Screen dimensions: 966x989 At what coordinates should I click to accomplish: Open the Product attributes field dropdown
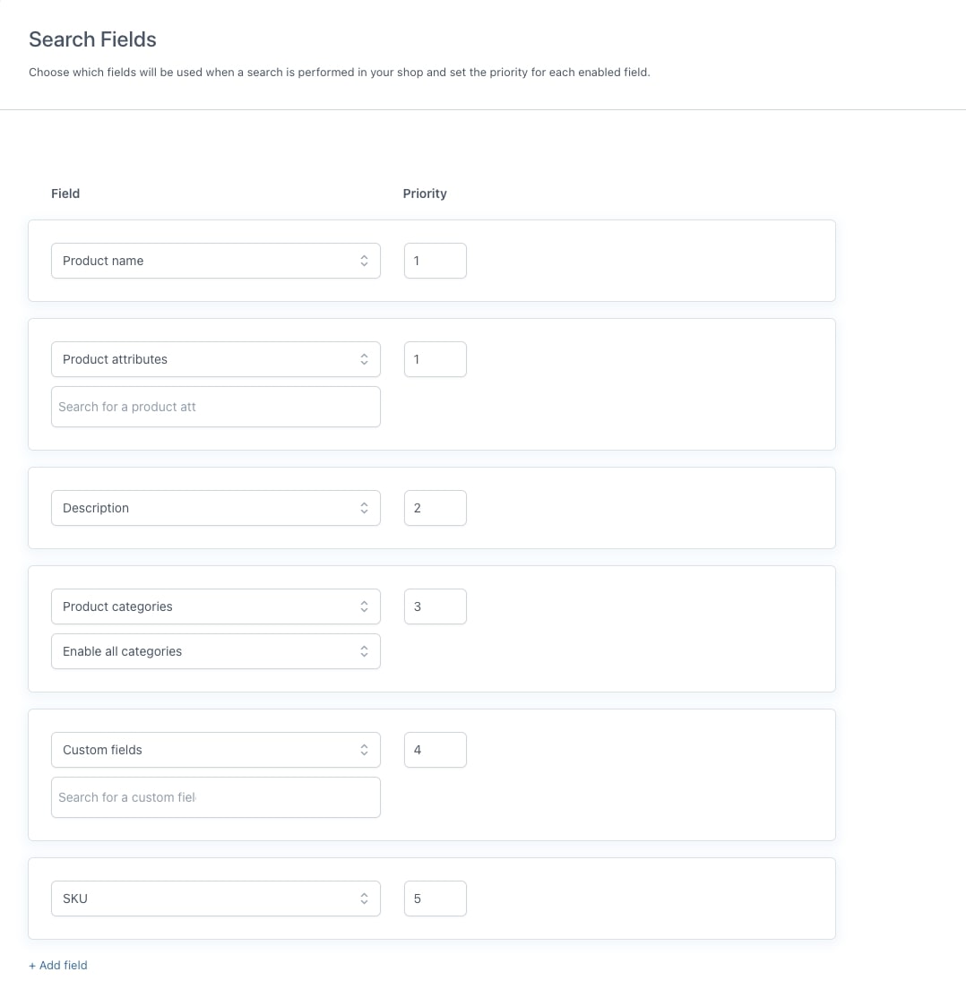coord(215,359)
